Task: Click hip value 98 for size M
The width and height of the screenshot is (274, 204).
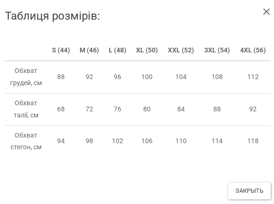Action: tap(89, 141)
